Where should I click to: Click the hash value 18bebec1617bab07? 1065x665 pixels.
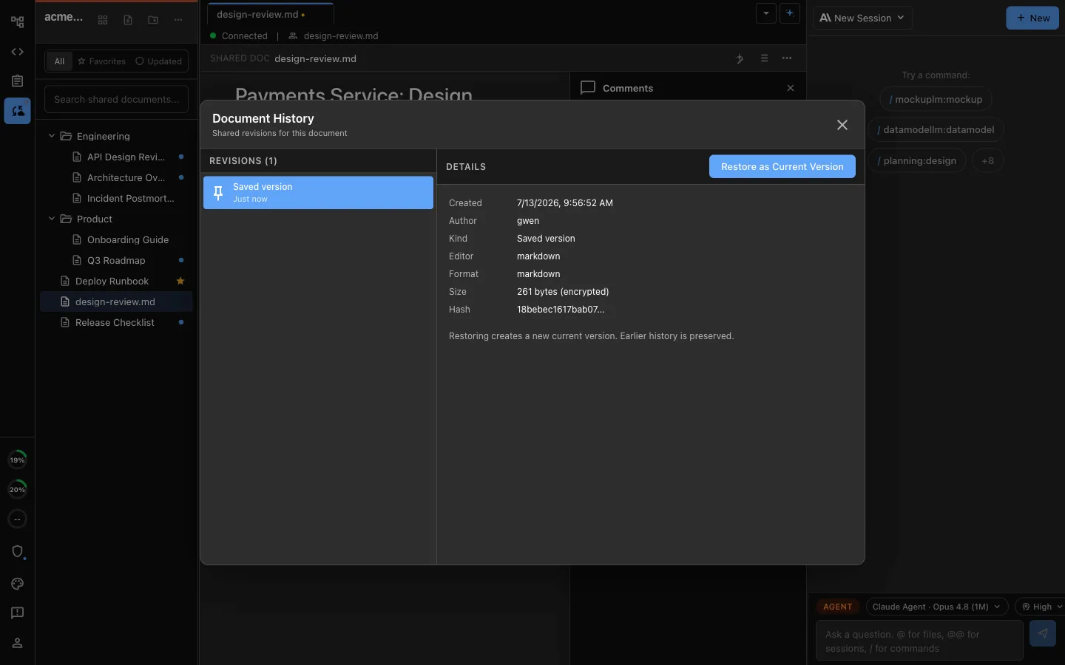561,310
